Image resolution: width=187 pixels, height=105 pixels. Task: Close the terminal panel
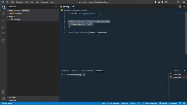(x=184, y=71)
